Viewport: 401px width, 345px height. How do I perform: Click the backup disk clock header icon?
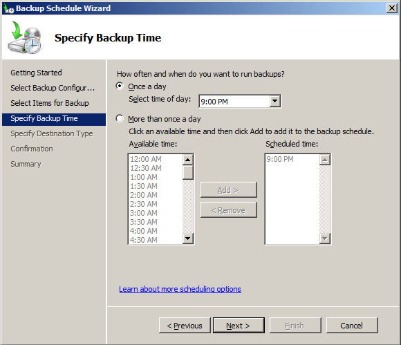coord(25,37)
